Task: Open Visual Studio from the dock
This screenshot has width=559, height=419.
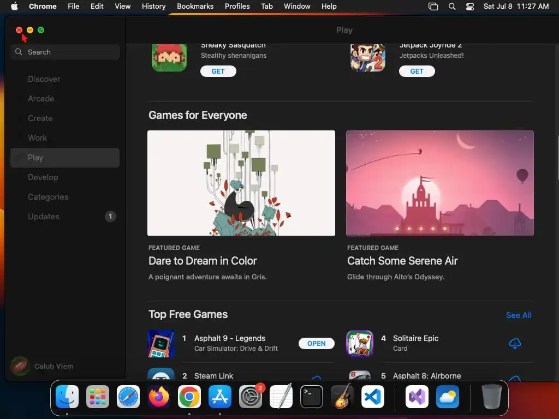Action: pos(417,397)
